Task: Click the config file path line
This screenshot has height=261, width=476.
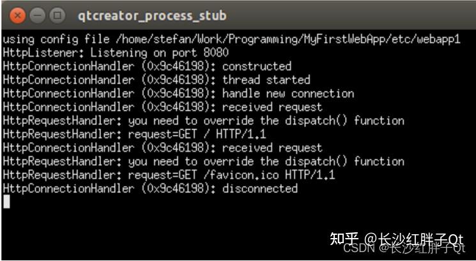Action: (232, 40)
